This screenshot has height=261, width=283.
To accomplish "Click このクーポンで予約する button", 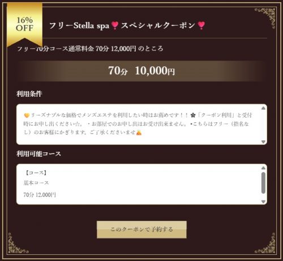I will click(x=141, y=229).
